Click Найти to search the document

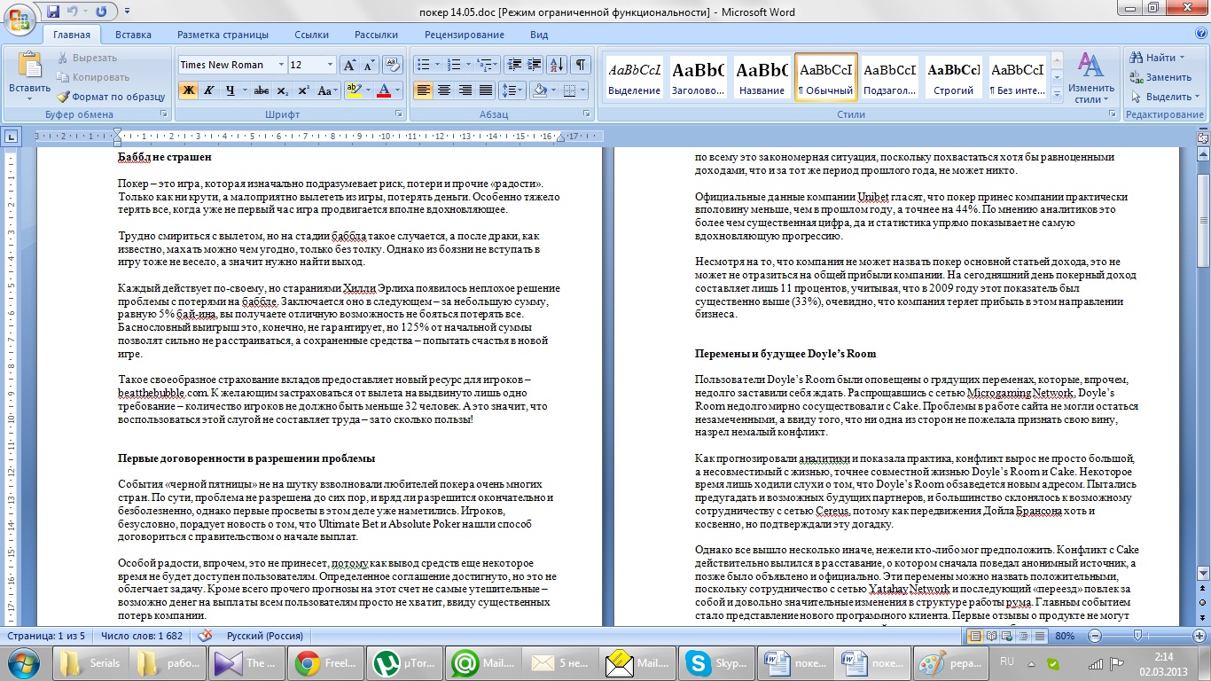[1157, 58]
